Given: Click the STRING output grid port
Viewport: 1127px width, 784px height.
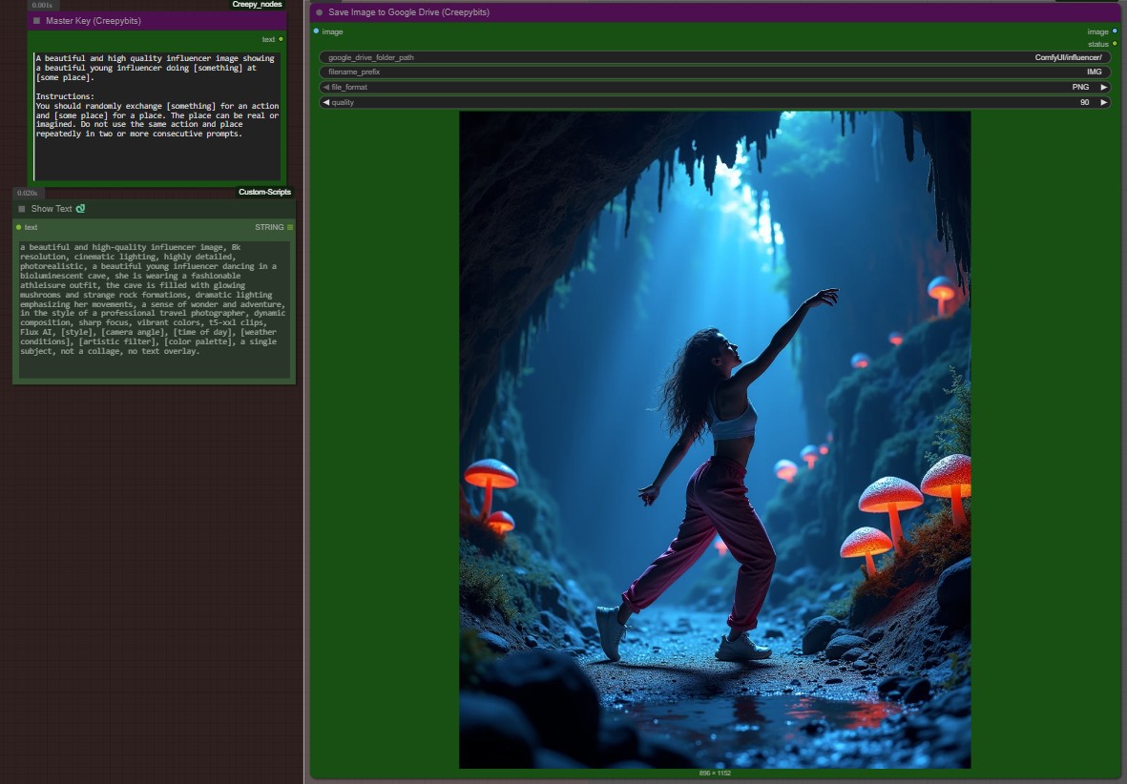Looking at the screenshot, I should (290, 227).
